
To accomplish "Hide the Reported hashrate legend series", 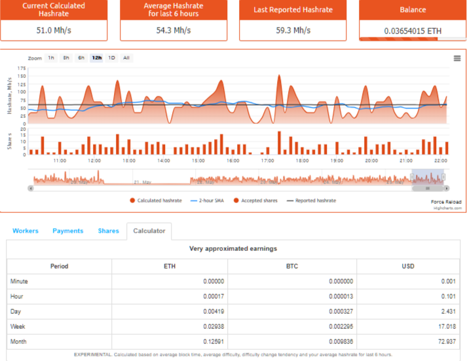I will 311,200.
